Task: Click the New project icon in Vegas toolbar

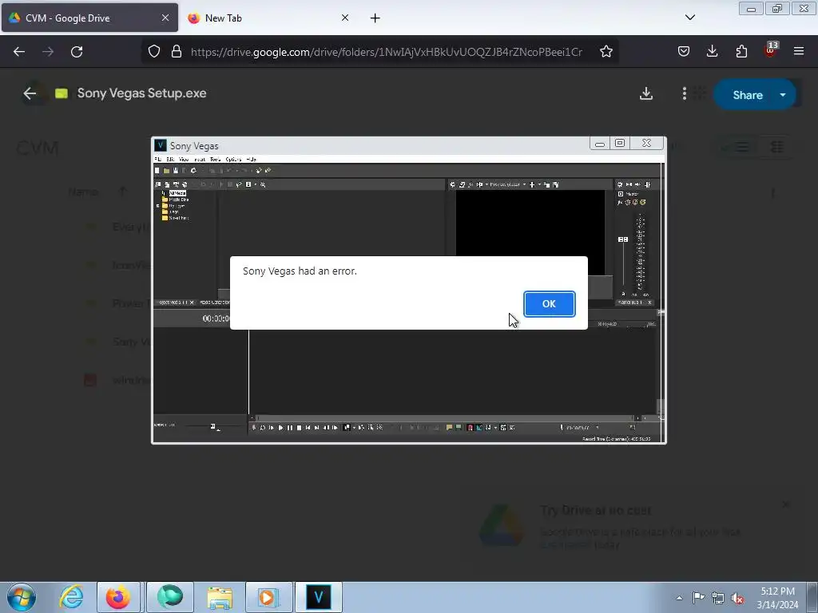Action: pyautogui.click(x=157, y=171)
